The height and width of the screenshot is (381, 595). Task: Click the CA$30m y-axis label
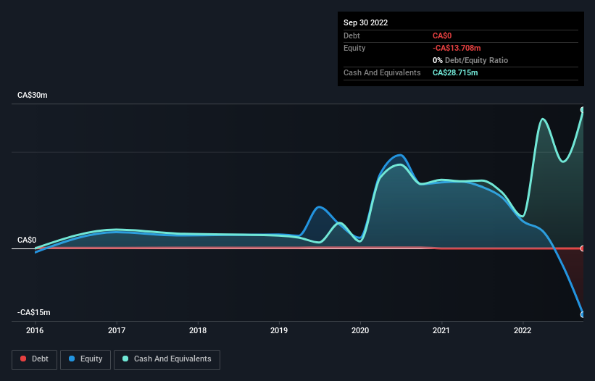click(33, 95)
